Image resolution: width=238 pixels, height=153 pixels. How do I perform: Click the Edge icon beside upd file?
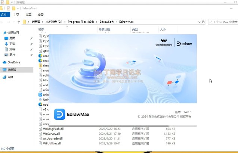point(40,104)
